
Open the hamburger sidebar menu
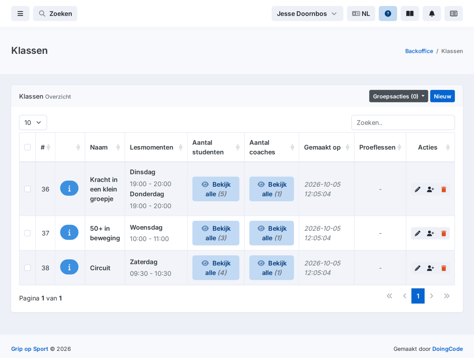20,14
